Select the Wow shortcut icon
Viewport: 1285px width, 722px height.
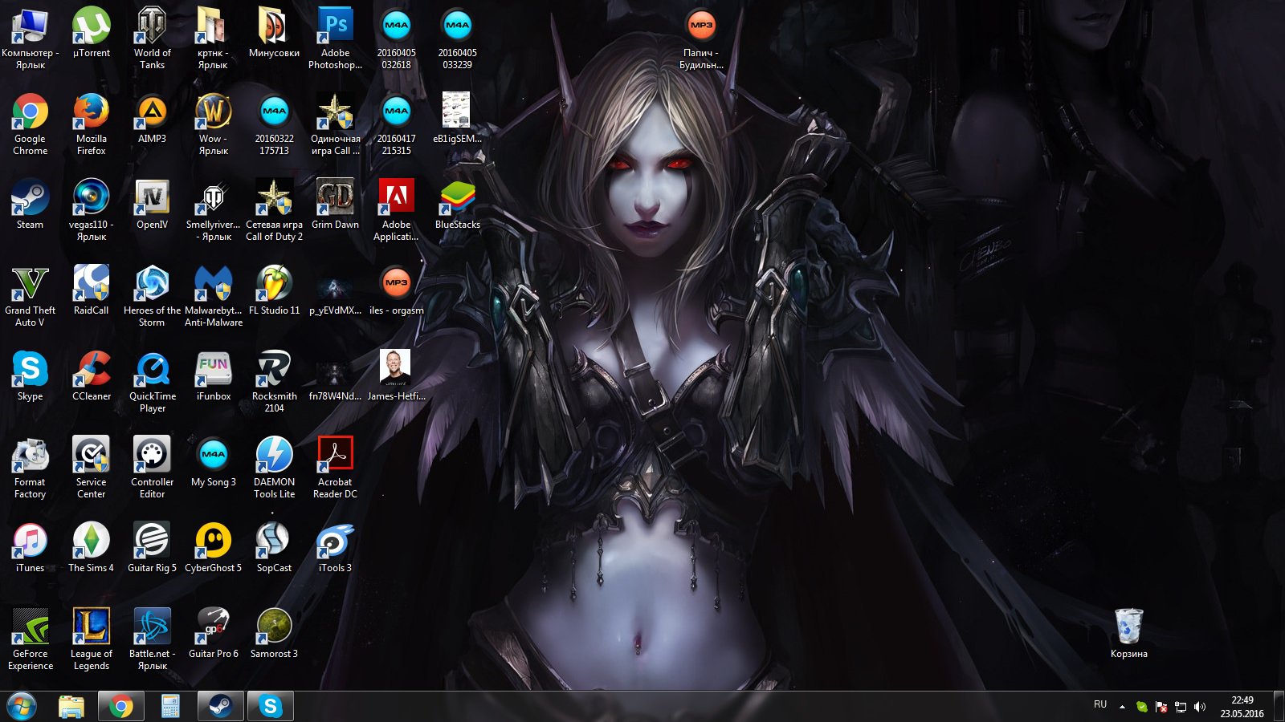pos(213,112)
